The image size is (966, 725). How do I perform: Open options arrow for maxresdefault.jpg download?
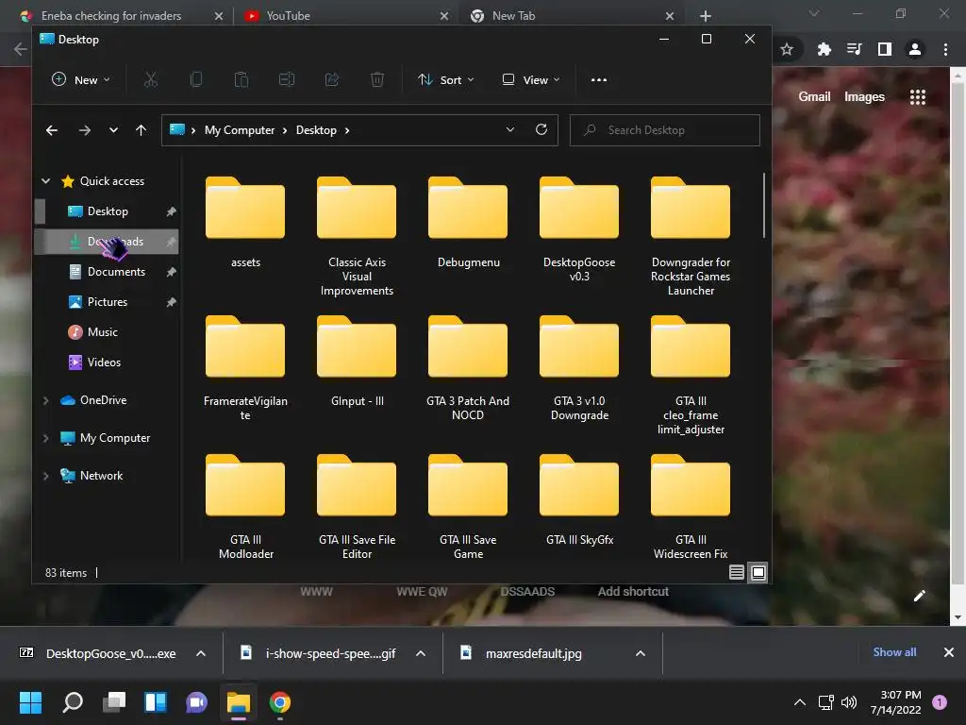[641, 653]
